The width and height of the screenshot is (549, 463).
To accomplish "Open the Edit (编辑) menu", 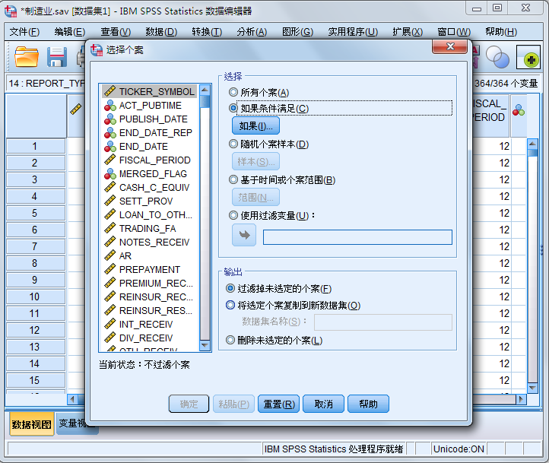I will tap(70, 32).
